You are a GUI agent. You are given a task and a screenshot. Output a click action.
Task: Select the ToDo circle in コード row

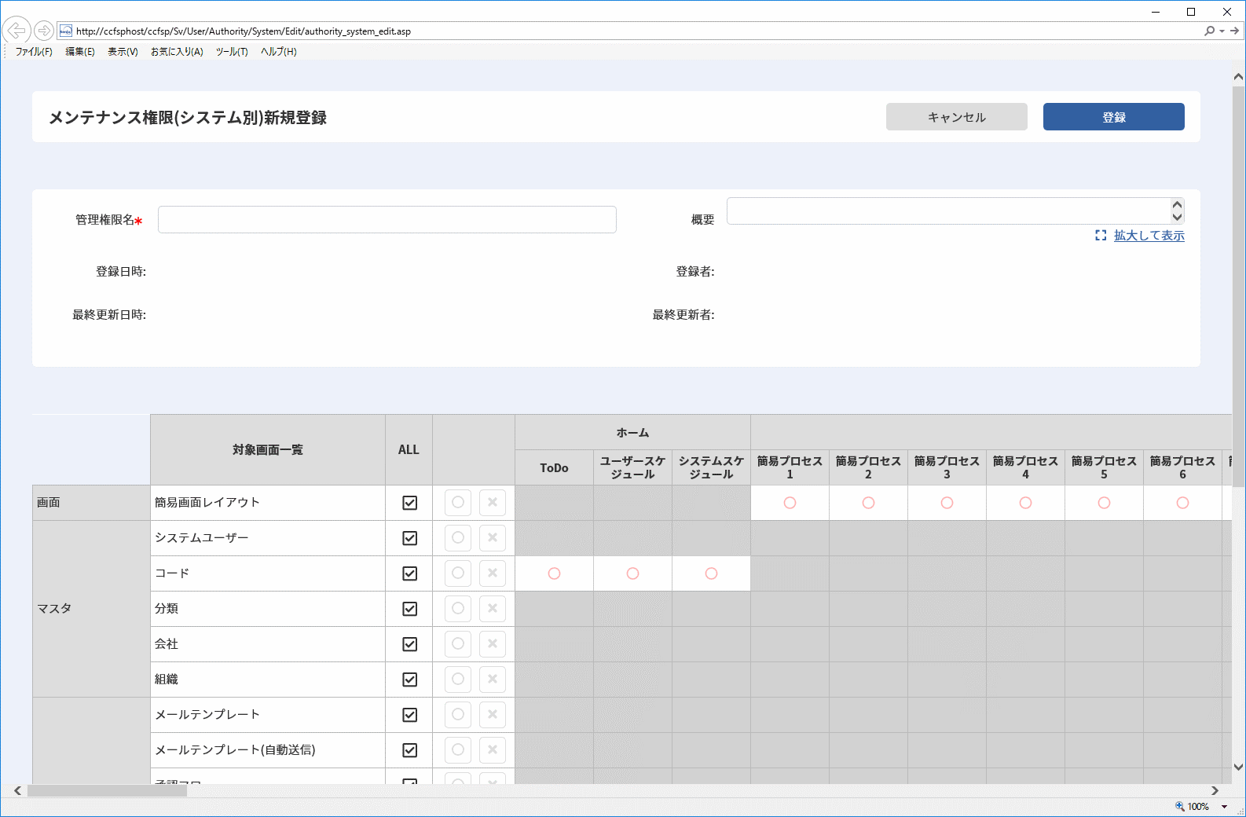555,573
